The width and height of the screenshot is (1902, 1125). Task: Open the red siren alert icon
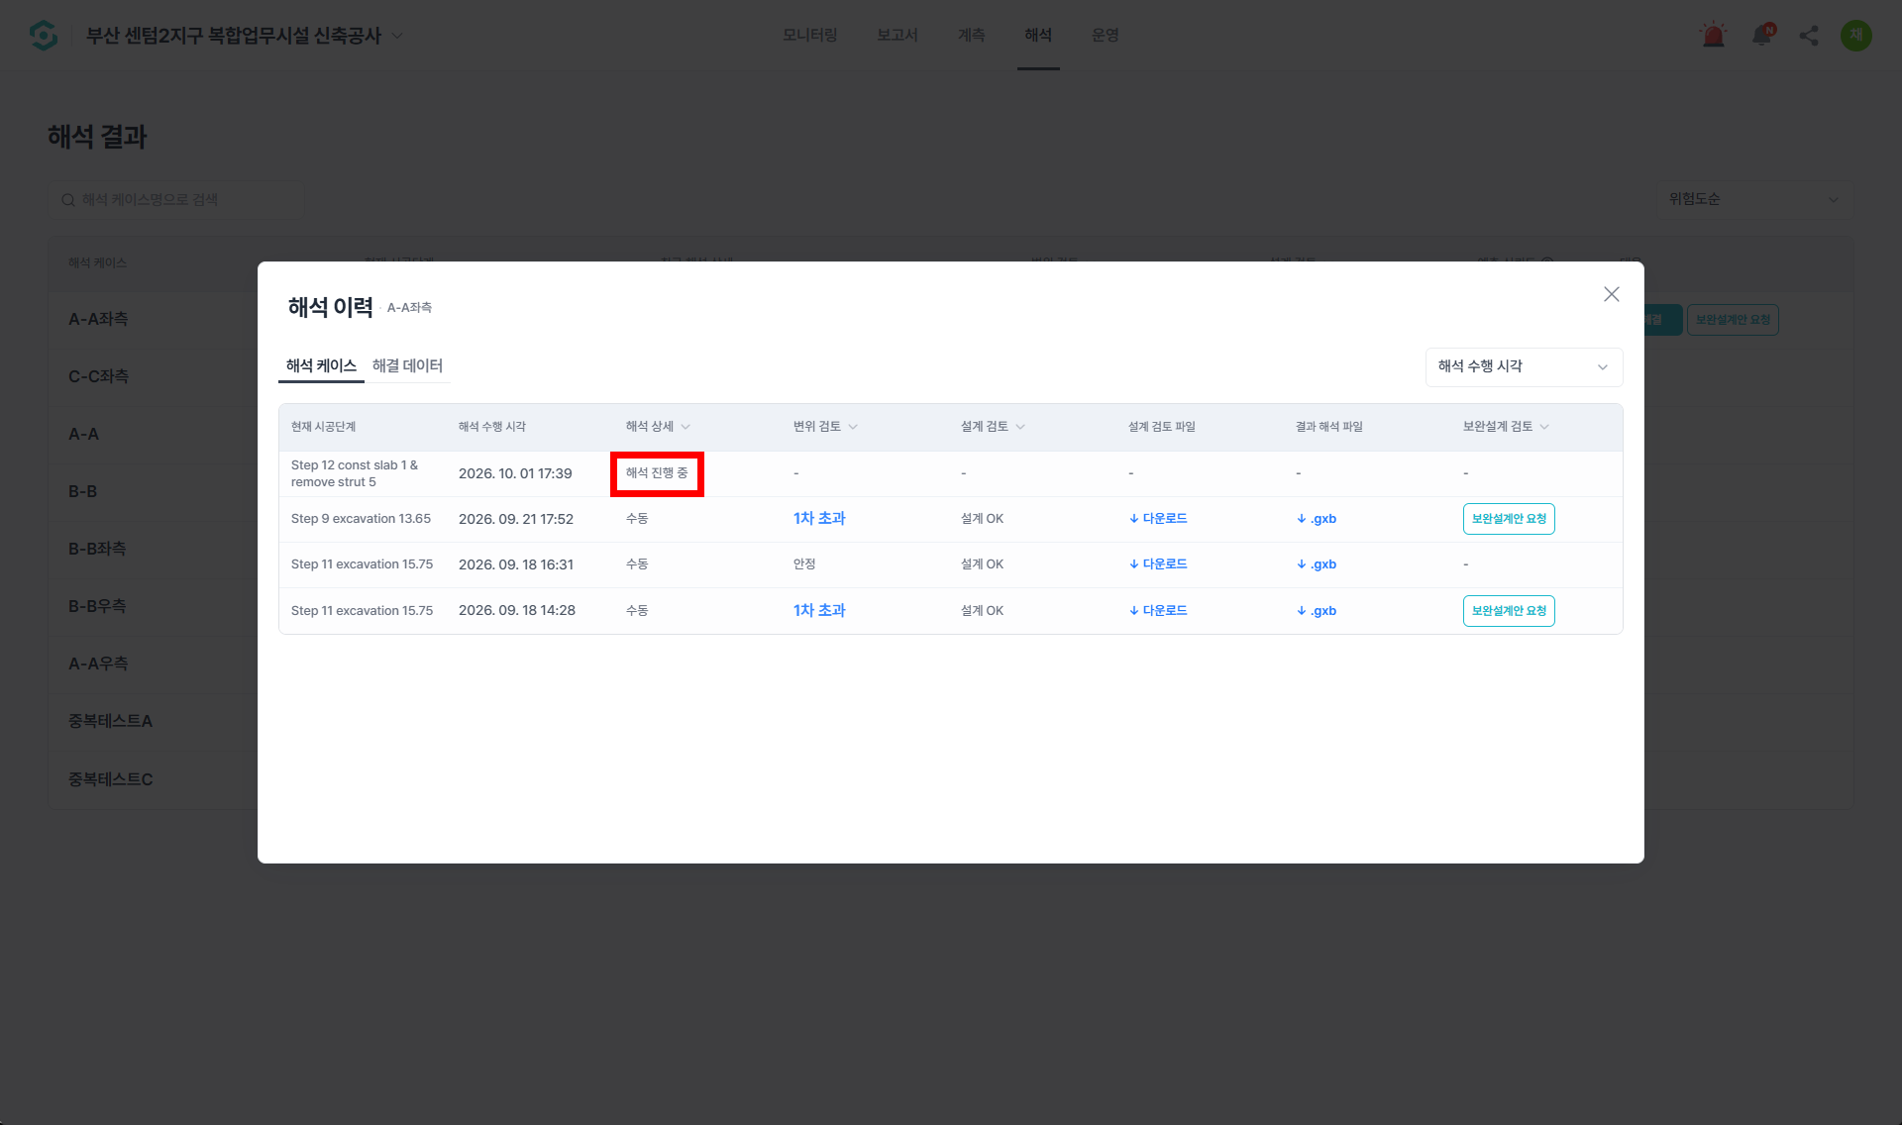1713,36
